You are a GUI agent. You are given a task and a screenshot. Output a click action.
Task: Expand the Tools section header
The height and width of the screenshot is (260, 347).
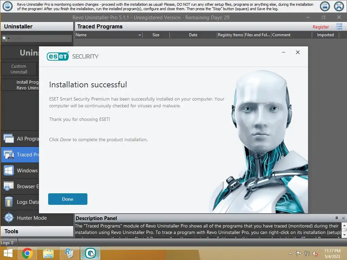37,231
